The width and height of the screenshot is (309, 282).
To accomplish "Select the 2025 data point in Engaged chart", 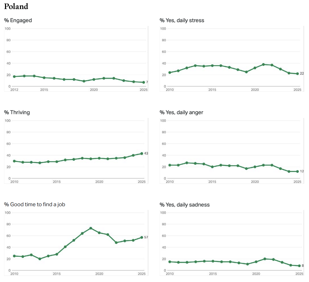I will (x=144, y=82).
